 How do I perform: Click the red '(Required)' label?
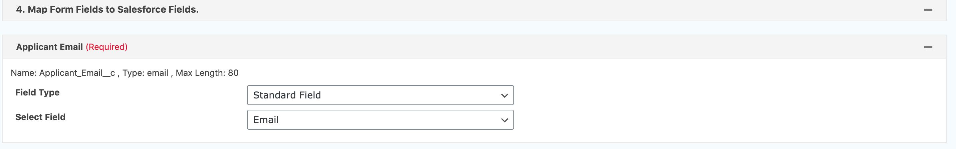pyautogui.click(x=106, y=47)
